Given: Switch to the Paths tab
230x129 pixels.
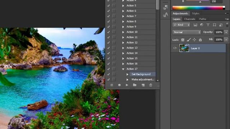Looking at the screenshot, I should point(202,19).
